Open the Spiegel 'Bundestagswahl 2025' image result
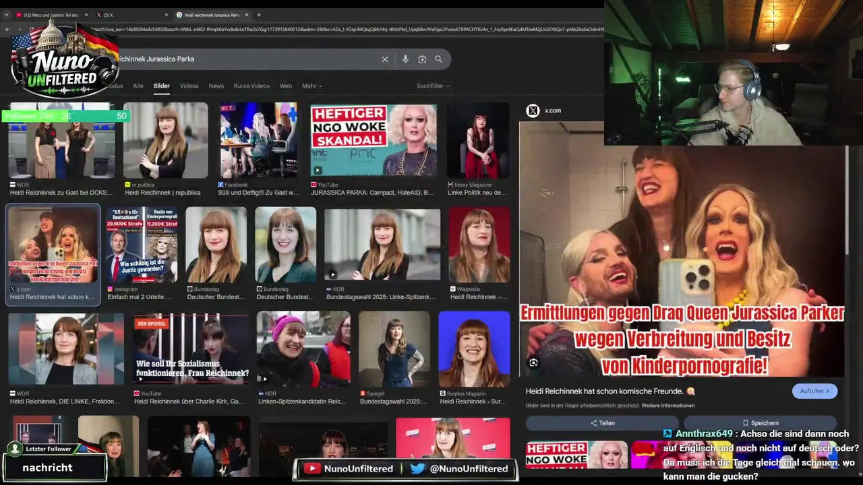The width and height of the screenshot is (863, 485). pyautogui.click(x=394, y=358)
